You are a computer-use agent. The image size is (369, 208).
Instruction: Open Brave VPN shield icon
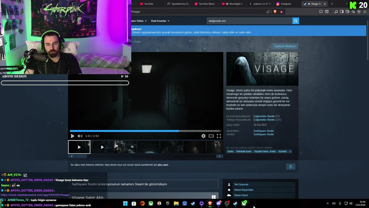click(359, 12)
